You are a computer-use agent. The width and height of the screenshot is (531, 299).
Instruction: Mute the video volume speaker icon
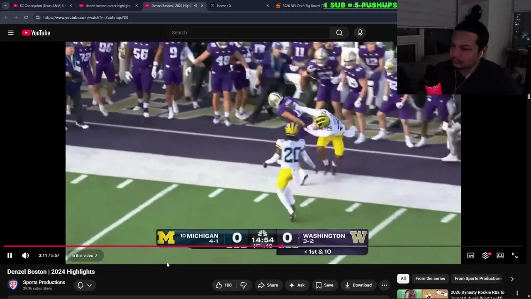click(25, 255)
